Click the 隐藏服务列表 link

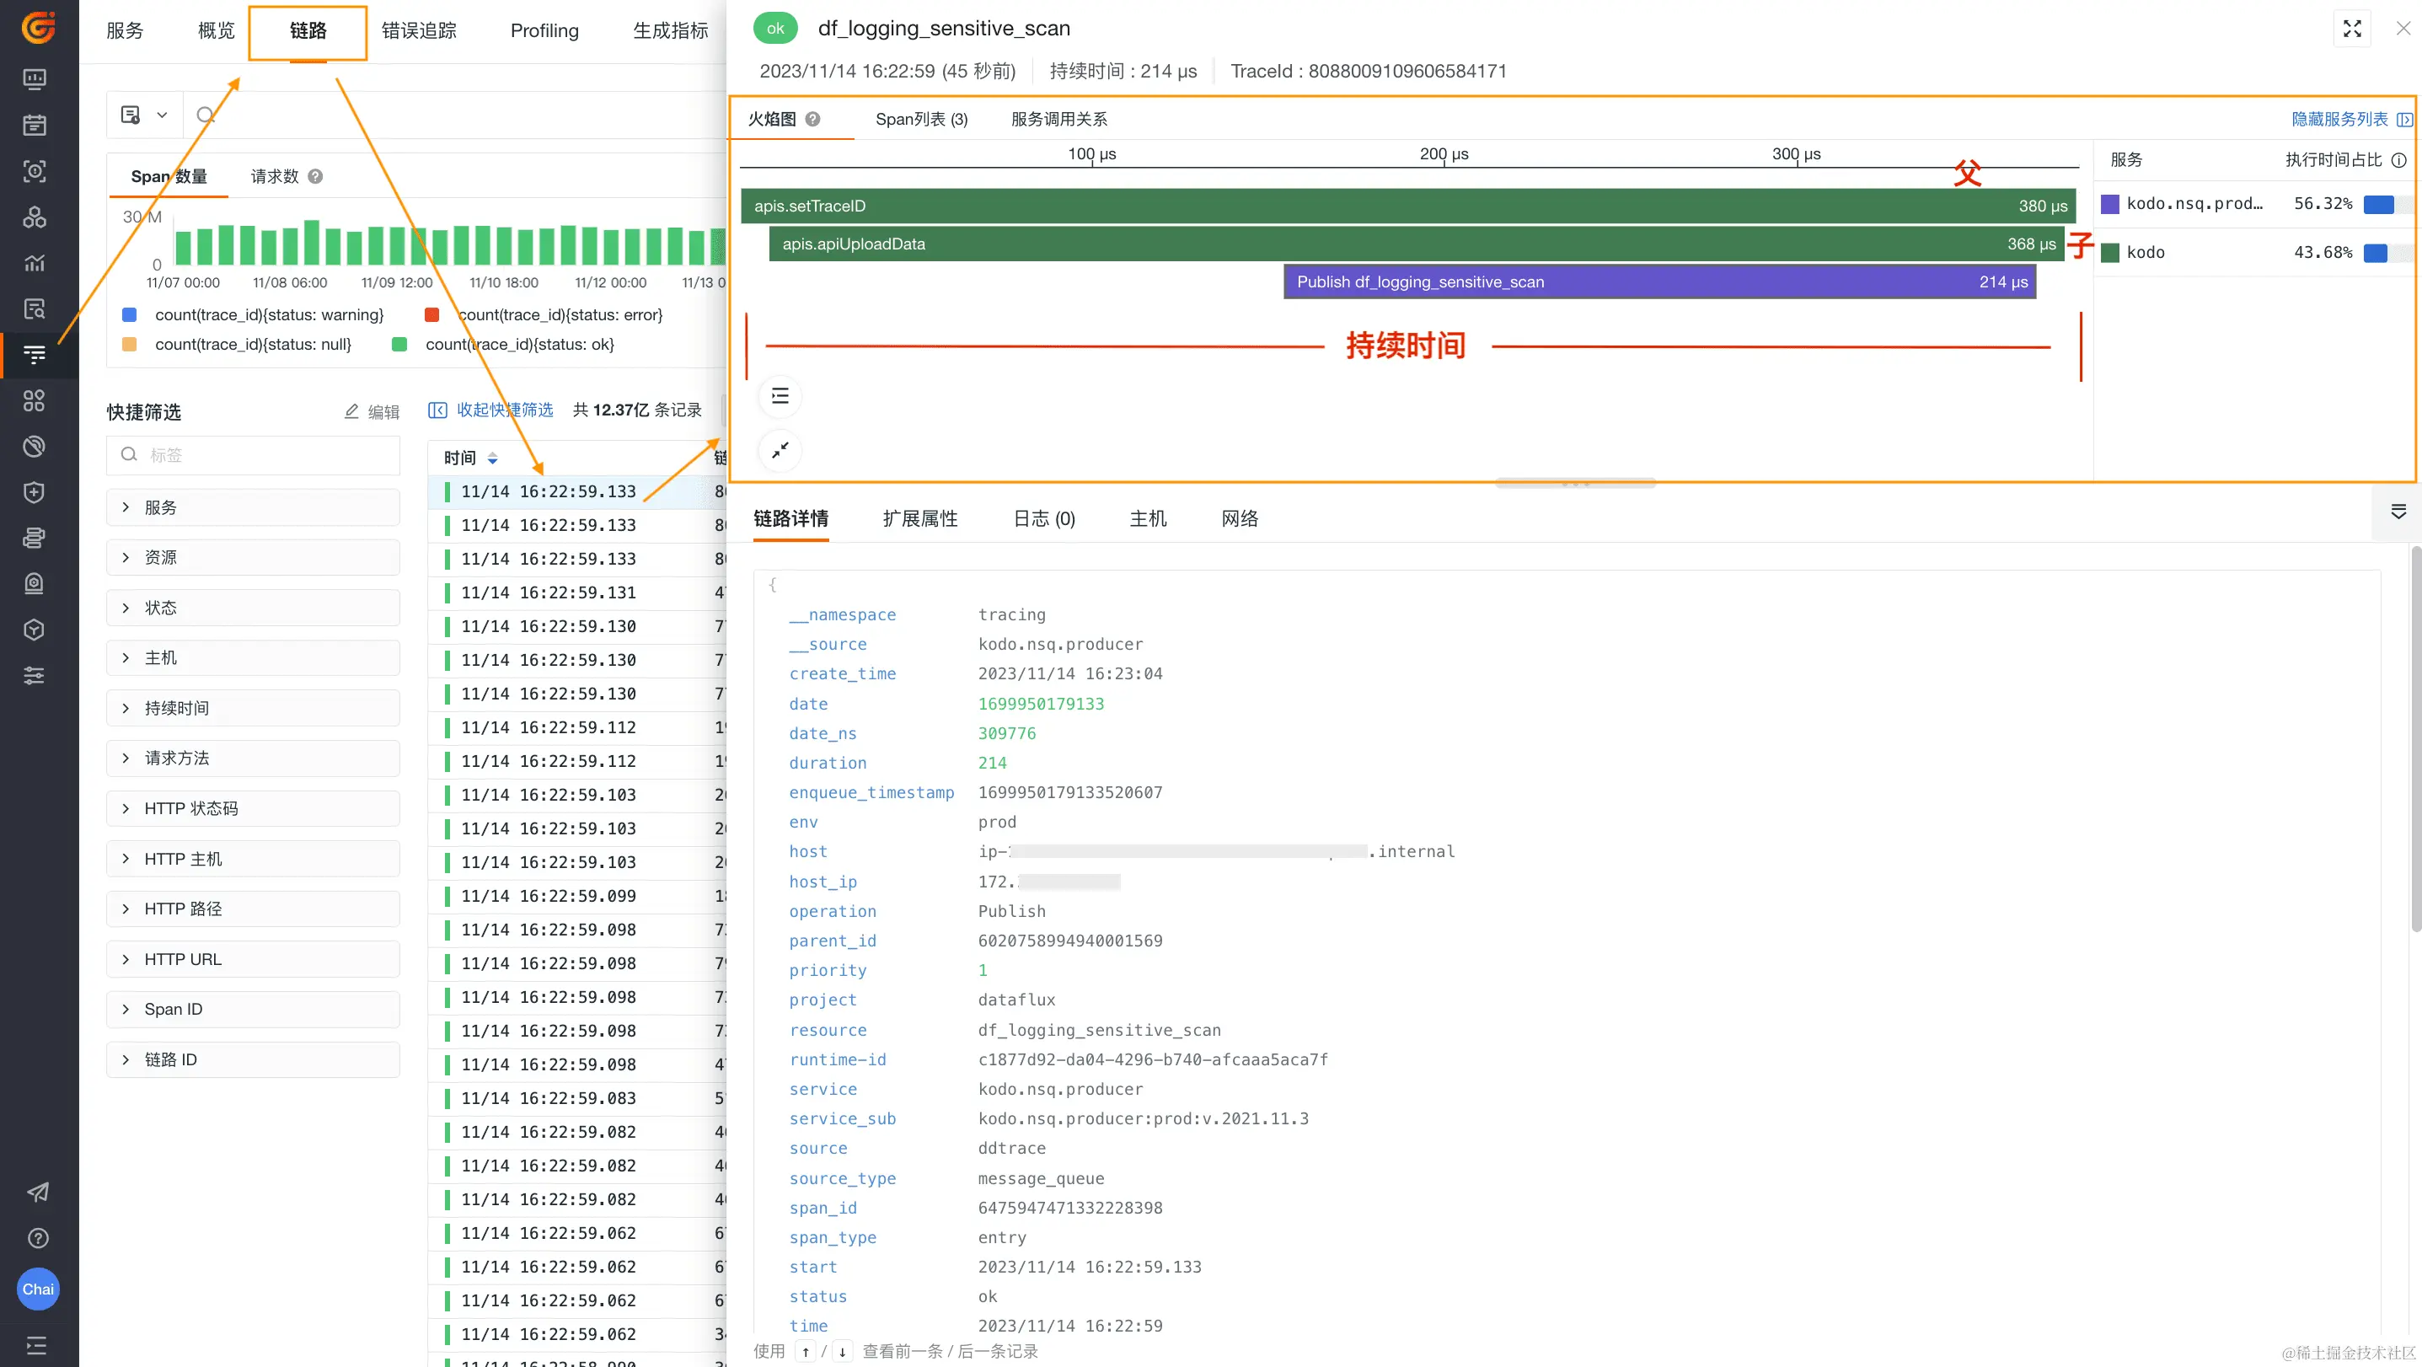(2339, 120)
